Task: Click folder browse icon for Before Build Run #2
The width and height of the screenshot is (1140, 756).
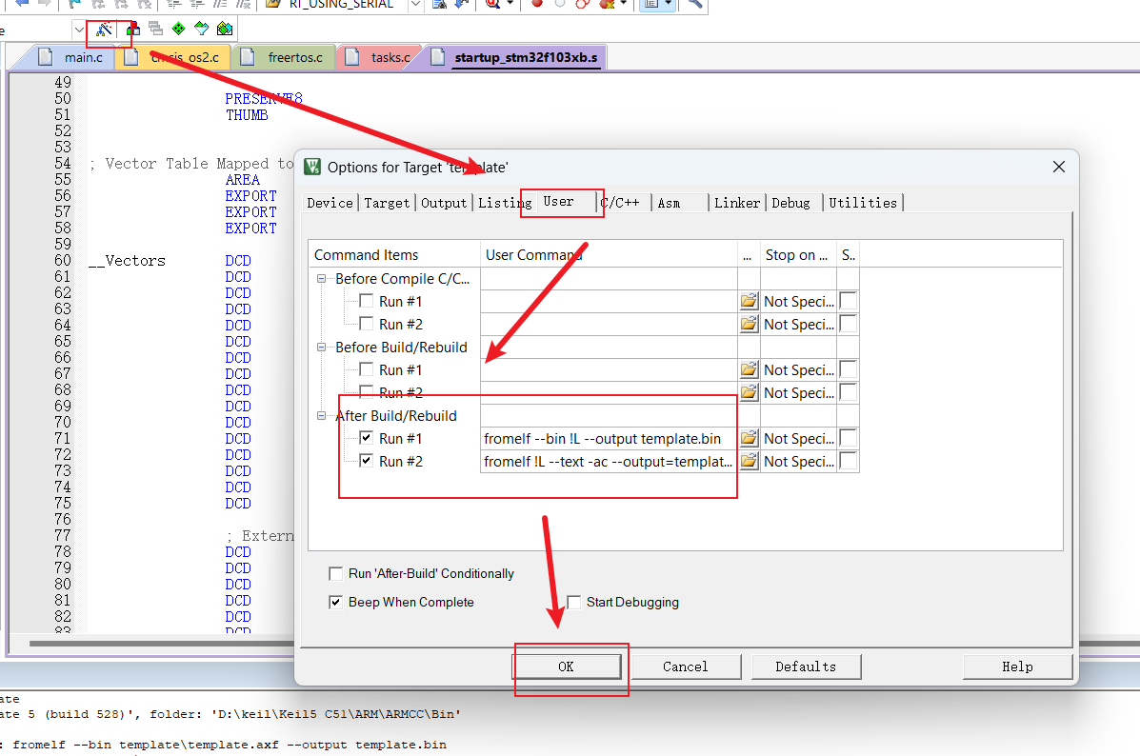Action: (749, 392)
